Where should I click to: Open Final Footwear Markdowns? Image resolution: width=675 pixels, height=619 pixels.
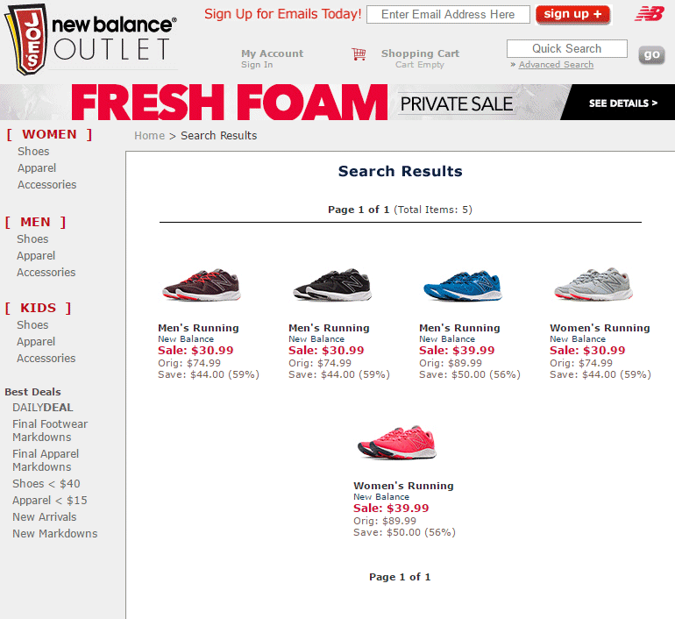click(x=50, y=430)
